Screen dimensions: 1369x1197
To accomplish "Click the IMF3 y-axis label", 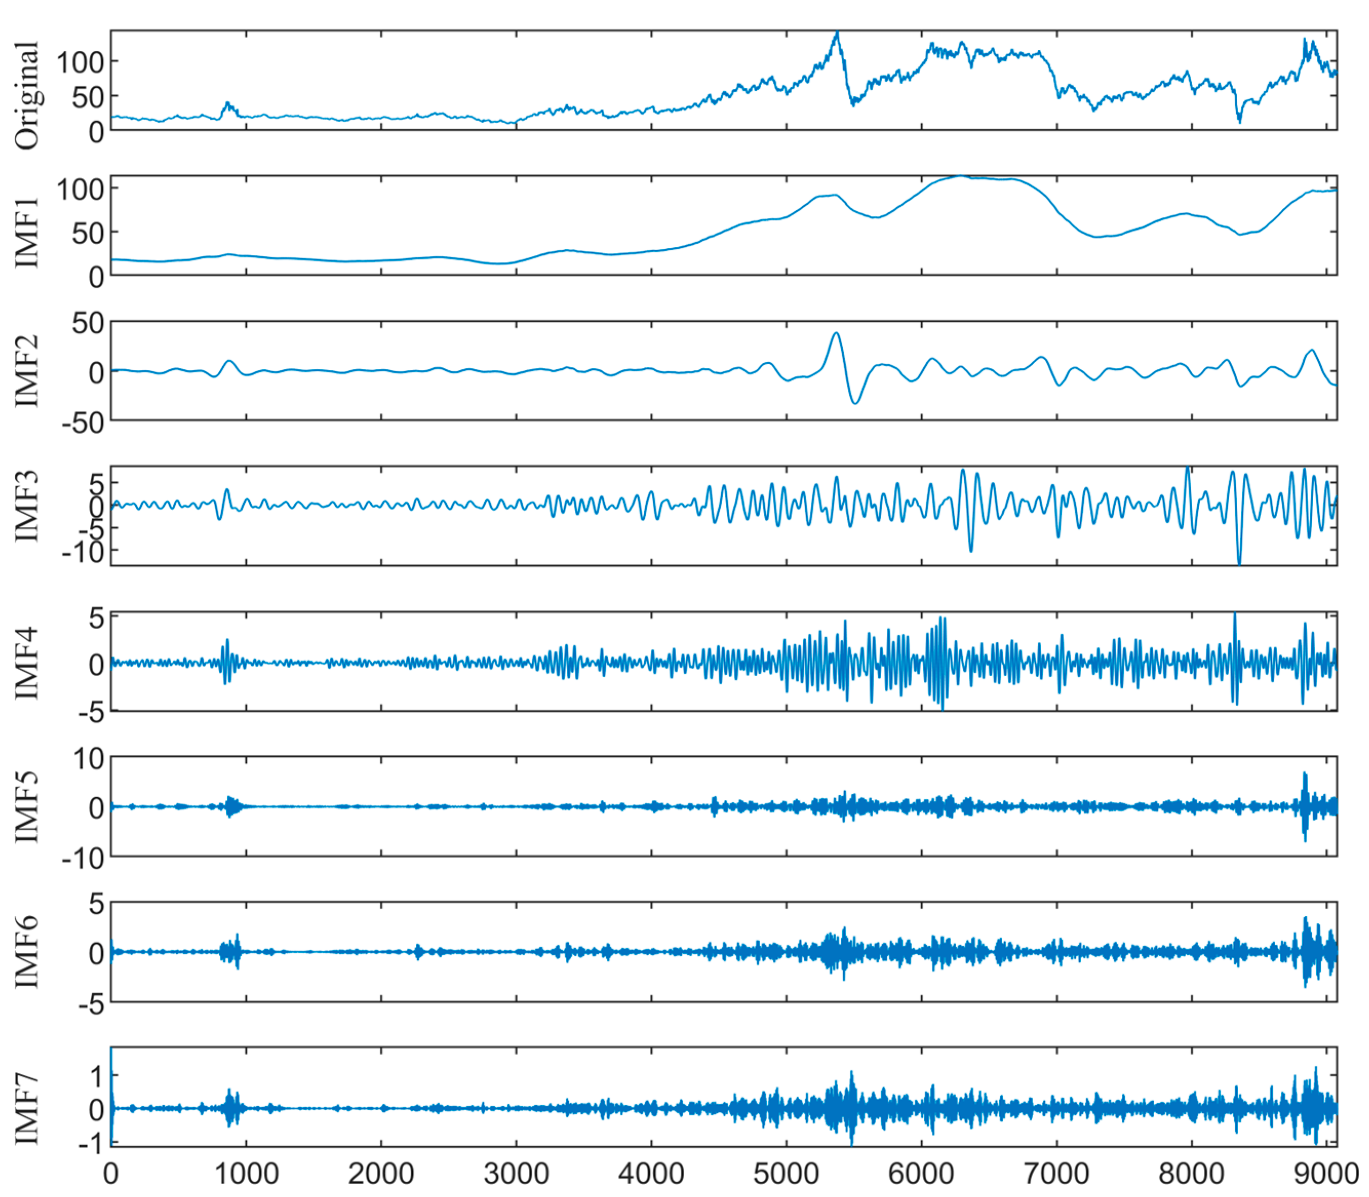I will click(x=27, y=506).
